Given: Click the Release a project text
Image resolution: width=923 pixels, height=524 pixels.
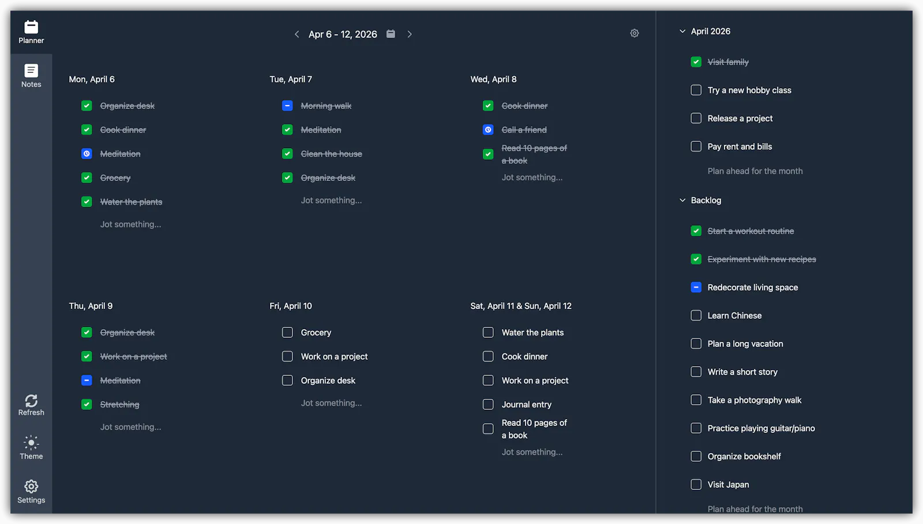Looking at the screenshot, I should click(x=740, y=118).
